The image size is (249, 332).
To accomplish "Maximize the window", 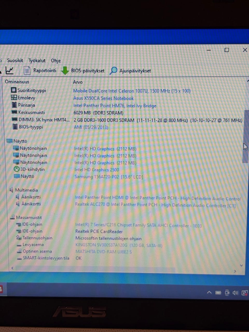I will coord(226,50).
